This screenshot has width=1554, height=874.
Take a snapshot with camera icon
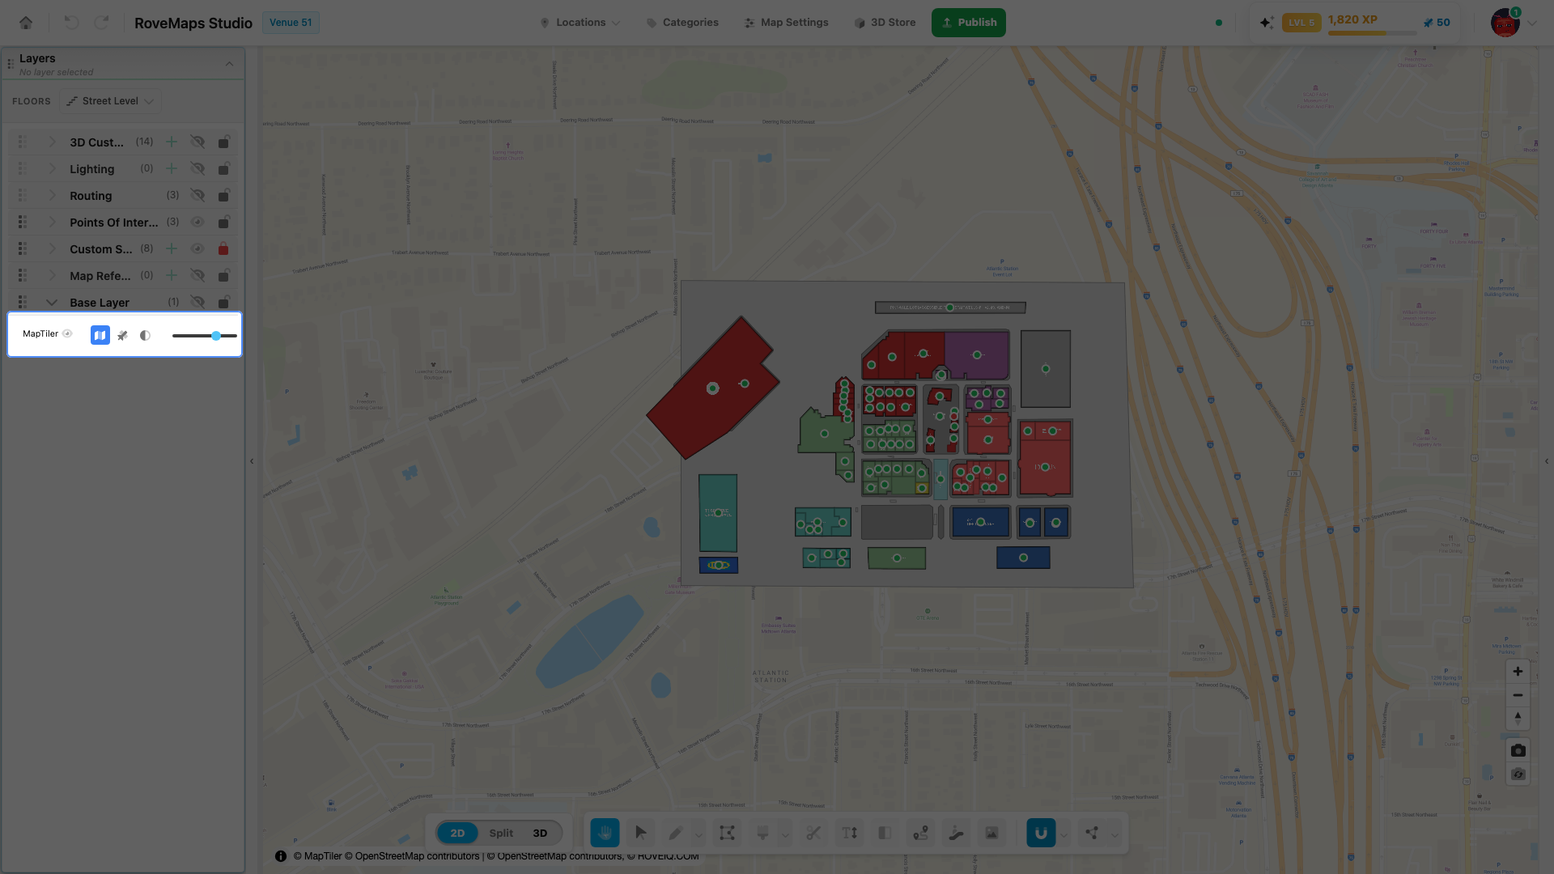pos(1518,751)
